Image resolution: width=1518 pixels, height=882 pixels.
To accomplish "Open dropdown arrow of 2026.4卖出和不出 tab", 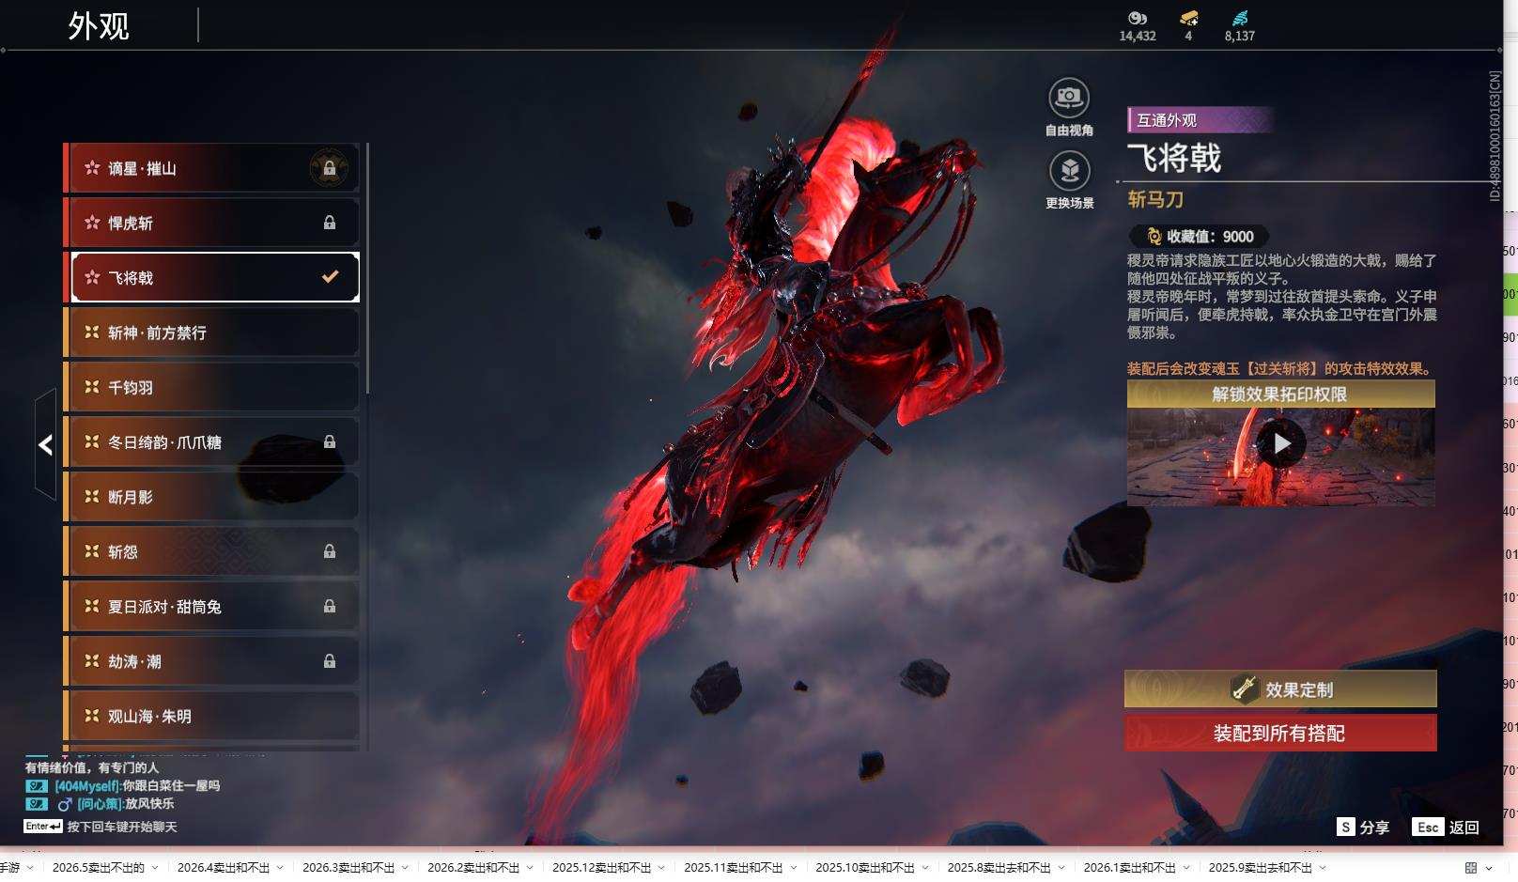I will click(280, 868).
